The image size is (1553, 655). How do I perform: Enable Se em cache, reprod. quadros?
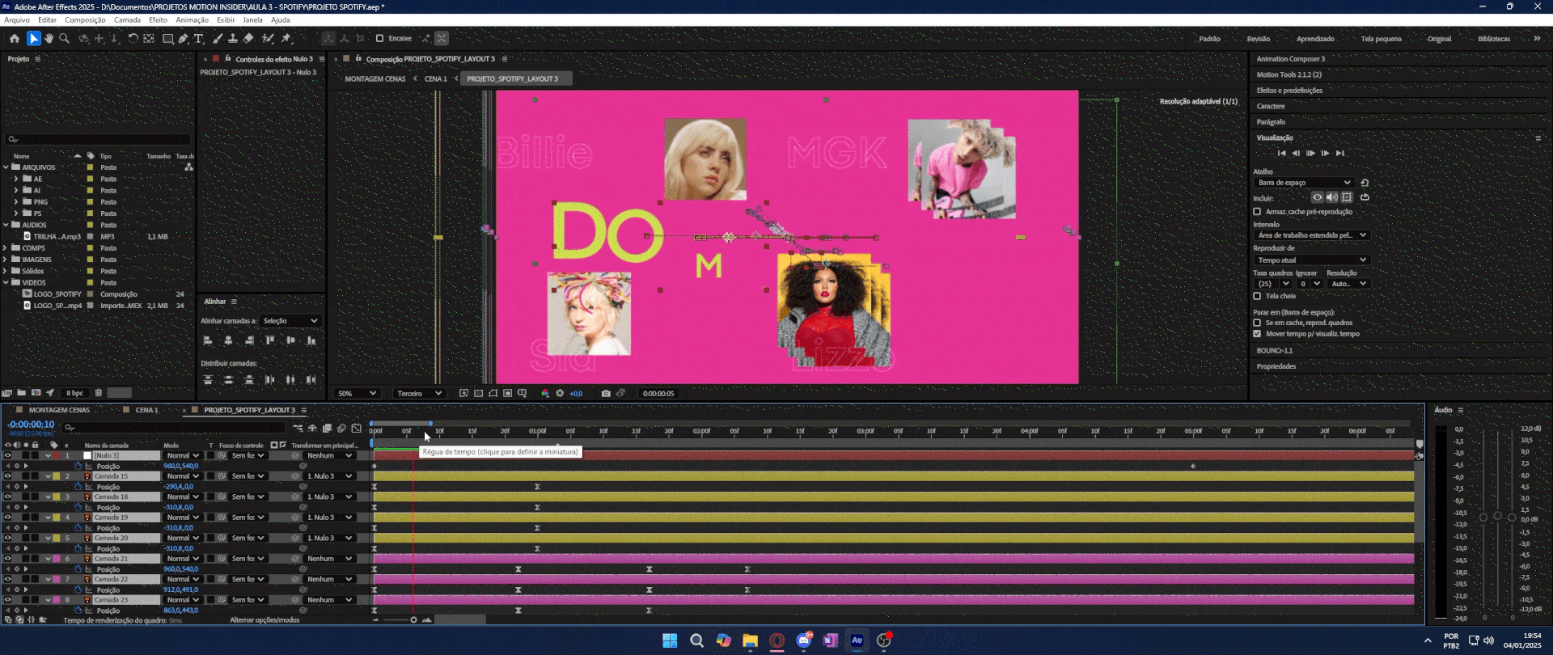tap(1257, 323)
